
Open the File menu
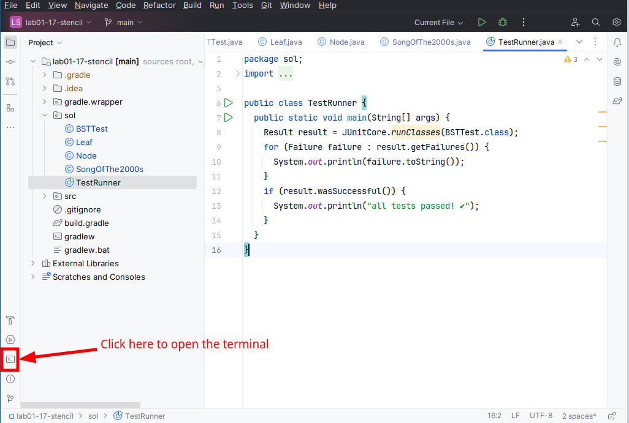pos(11,6)
